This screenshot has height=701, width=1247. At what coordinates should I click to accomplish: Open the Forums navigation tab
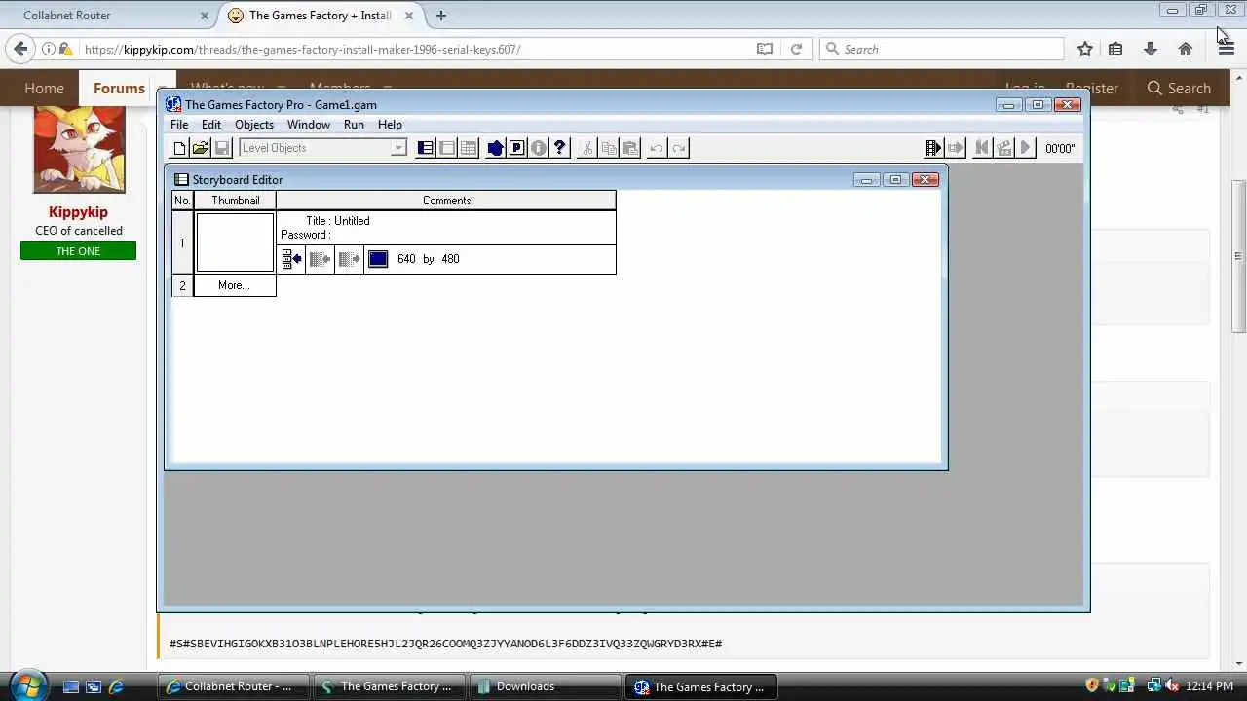pos(119,88)
